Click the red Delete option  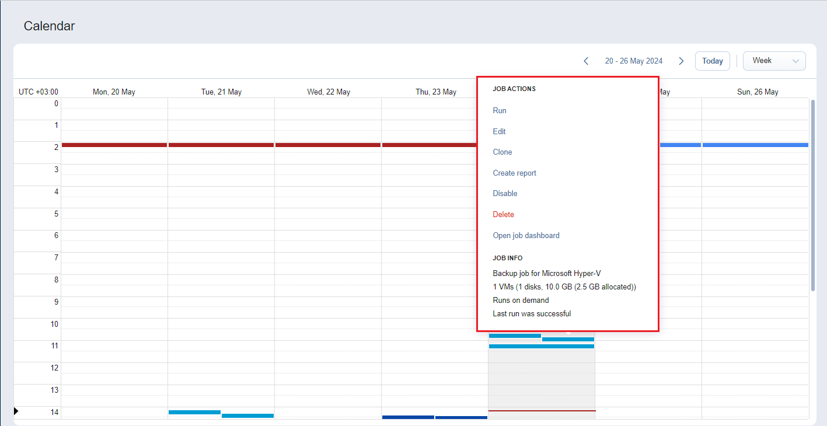(x=503, y=215)
